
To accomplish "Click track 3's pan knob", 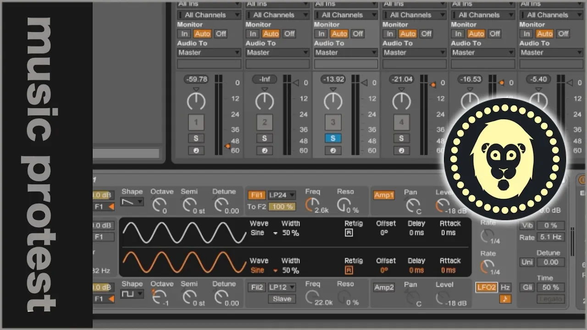I will (333, 100).
